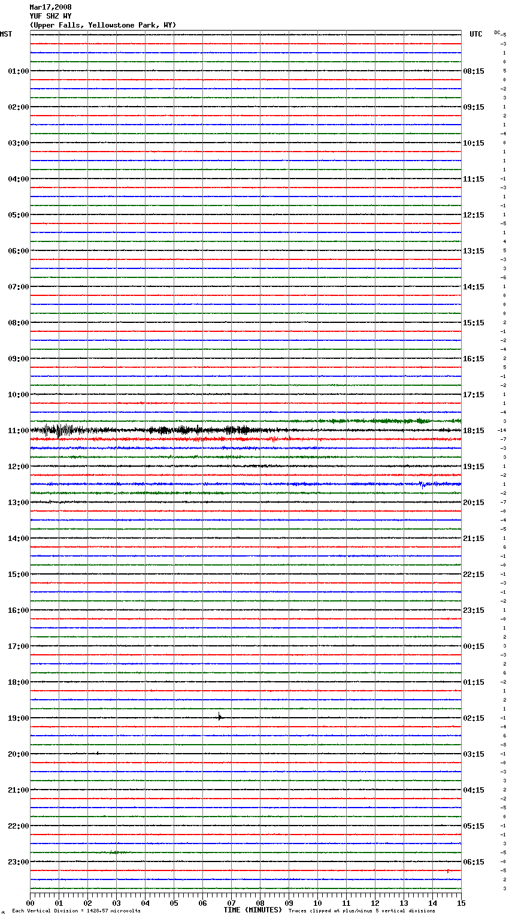Select the date text Mar17,2008
Image resolution: width=509 pixels, height=919 pixels.
[50, 7]
